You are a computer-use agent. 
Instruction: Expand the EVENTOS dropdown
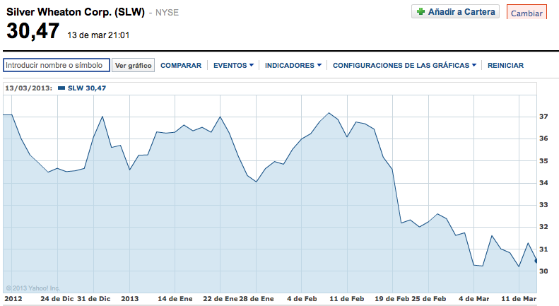pyautogui.click(x=233, y=66)
